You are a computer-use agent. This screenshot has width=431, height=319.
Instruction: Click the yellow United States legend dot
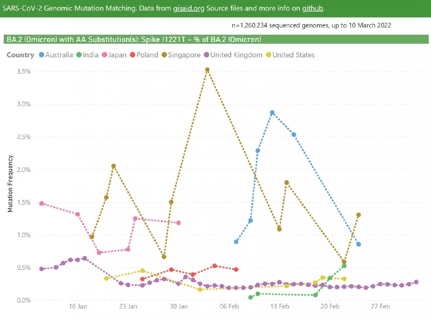pyautogui.click(x=268, y=55)
